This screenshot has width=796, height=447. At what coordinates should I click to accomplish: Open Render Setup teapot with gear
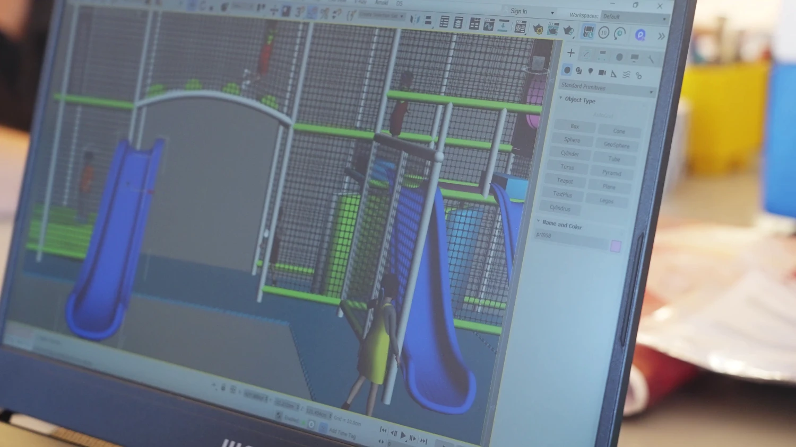click(x=538, y=29)
